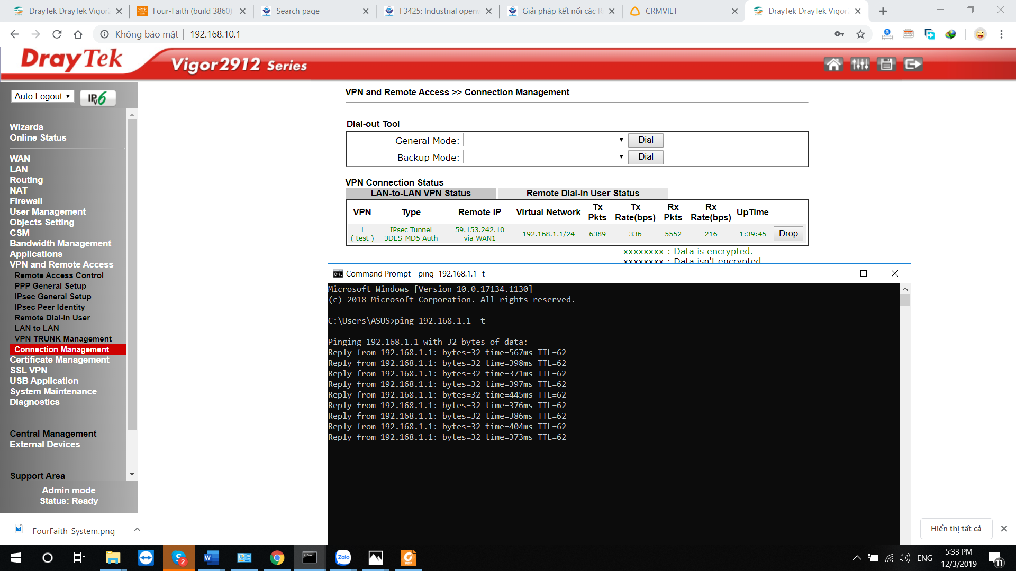1016x571 pixels.
Task: Open System Maintenance menu
Action: pos(53,392)
